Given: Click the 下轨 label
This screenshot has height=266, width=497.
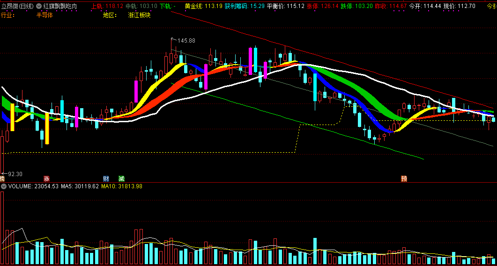Looking at the screenshot, I should click(166, 6).
